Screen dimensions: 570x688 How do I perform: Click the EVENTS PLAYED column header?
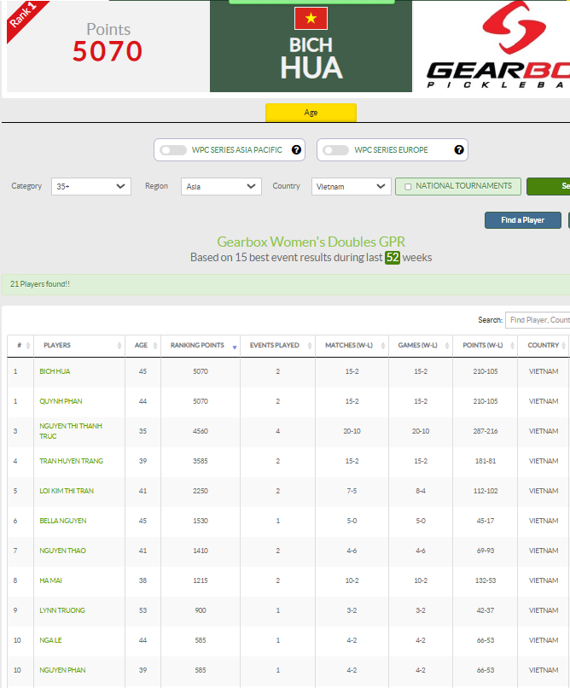277,346
